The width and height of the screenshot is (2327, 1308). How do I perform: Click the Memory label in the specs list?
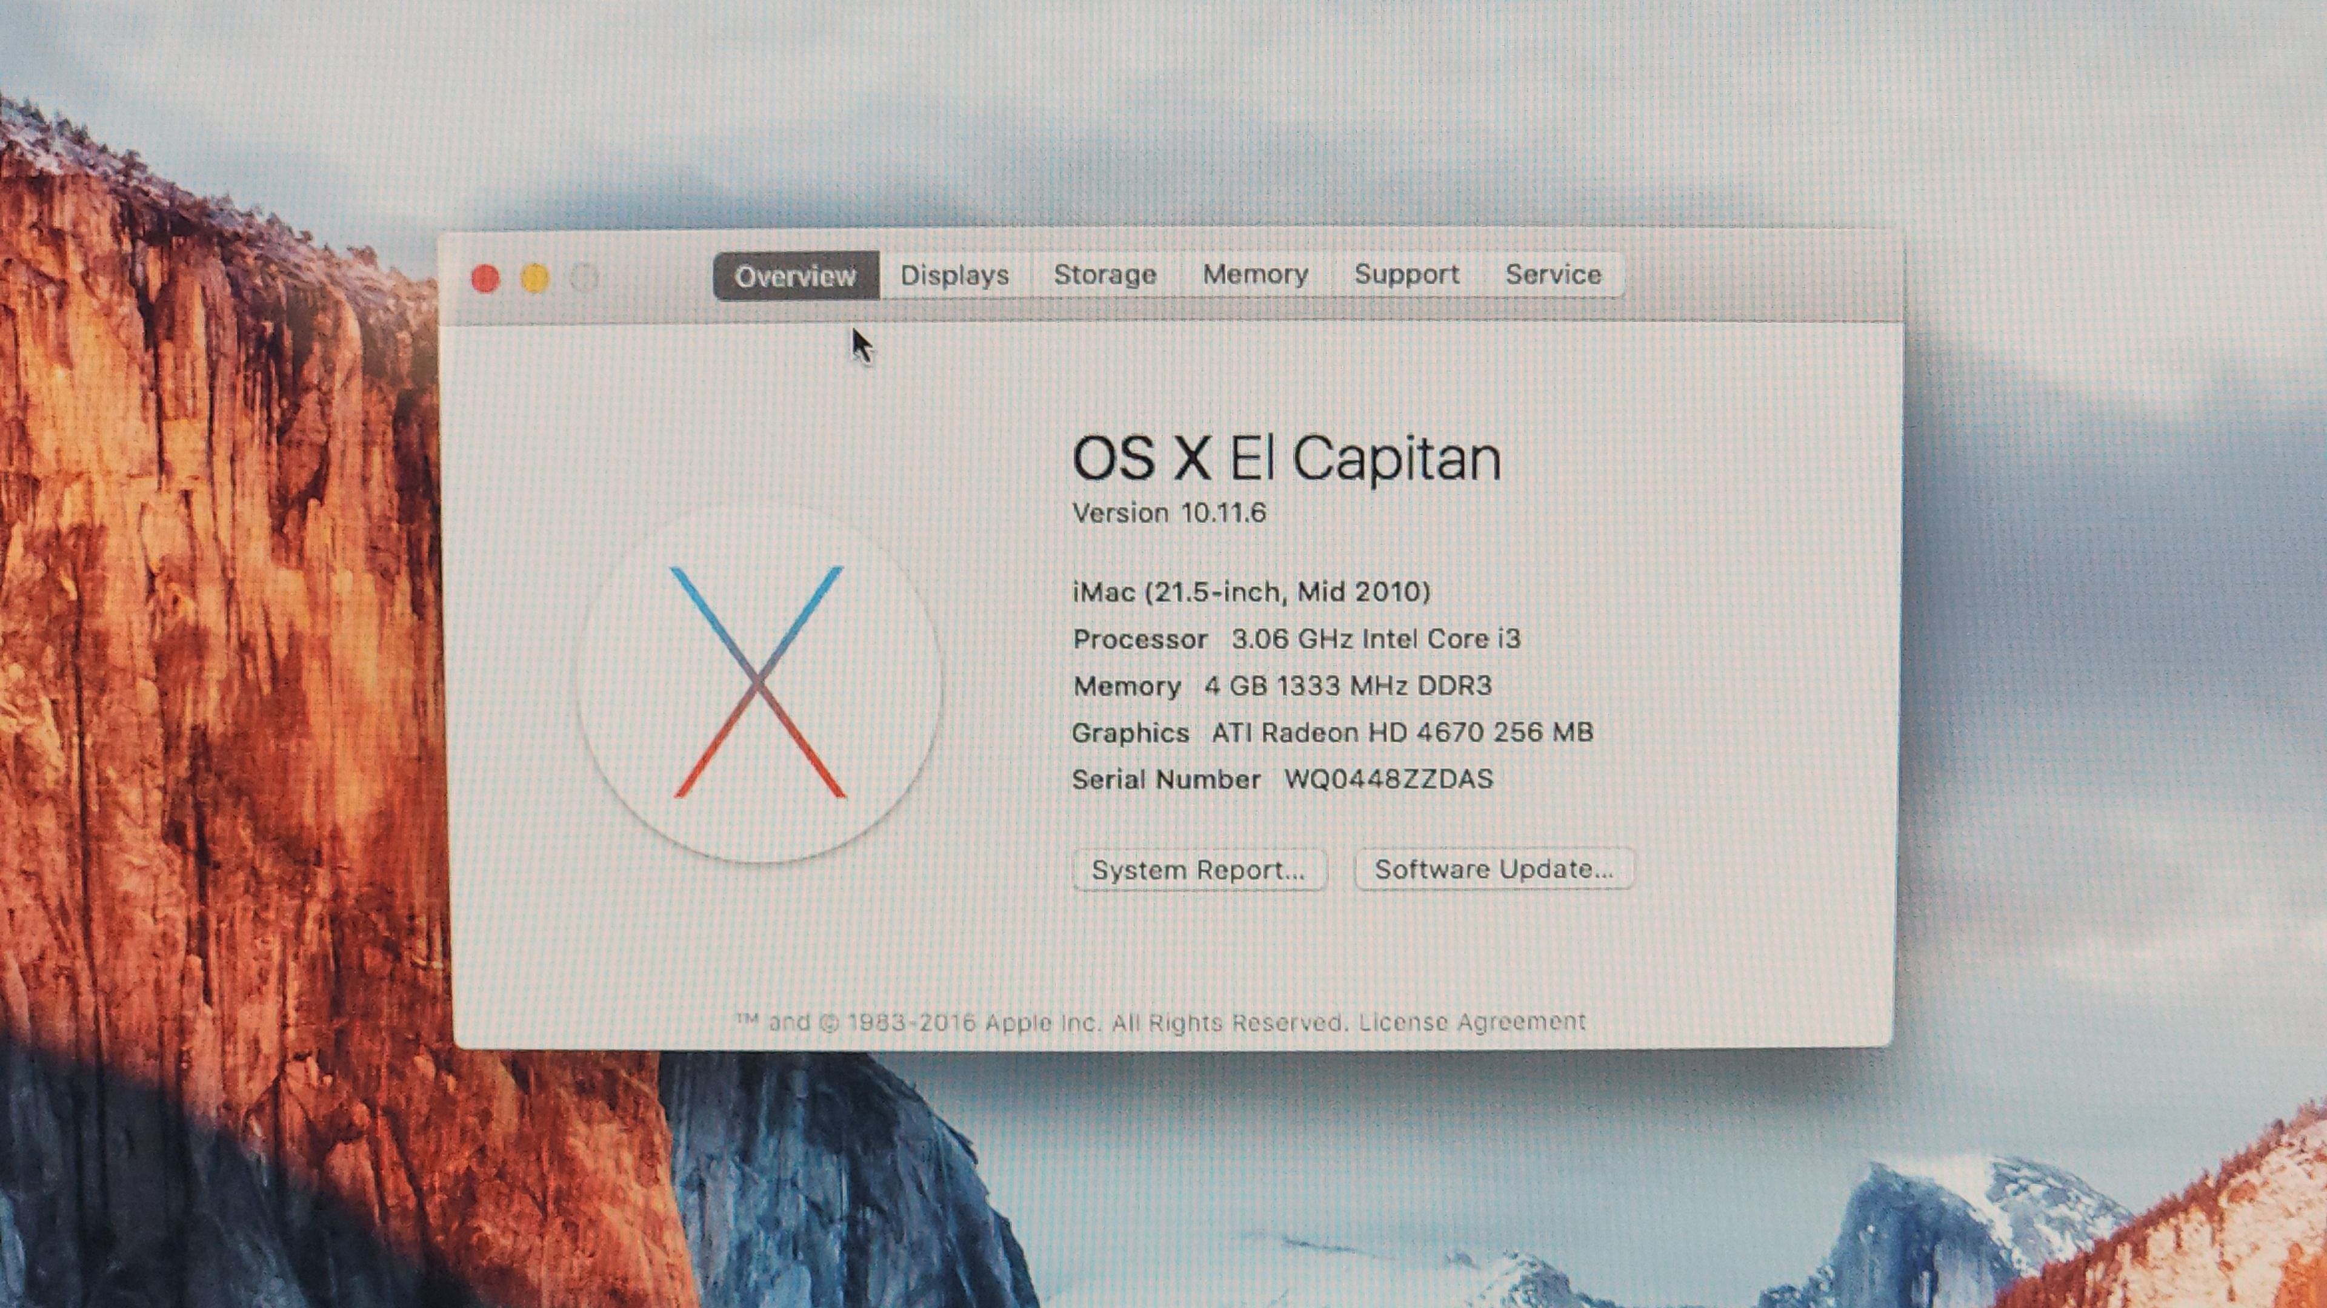(1127, 687)
